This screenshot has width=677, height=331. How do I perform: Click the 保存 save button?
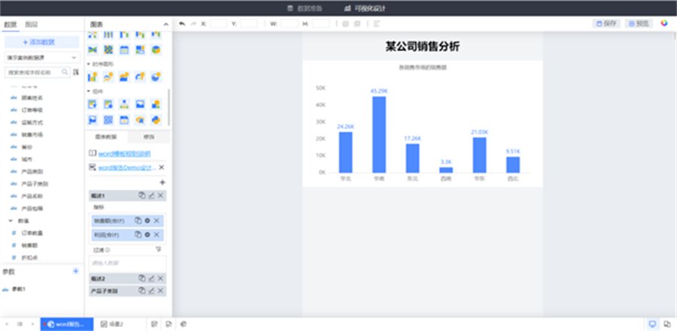pos(606,24)
